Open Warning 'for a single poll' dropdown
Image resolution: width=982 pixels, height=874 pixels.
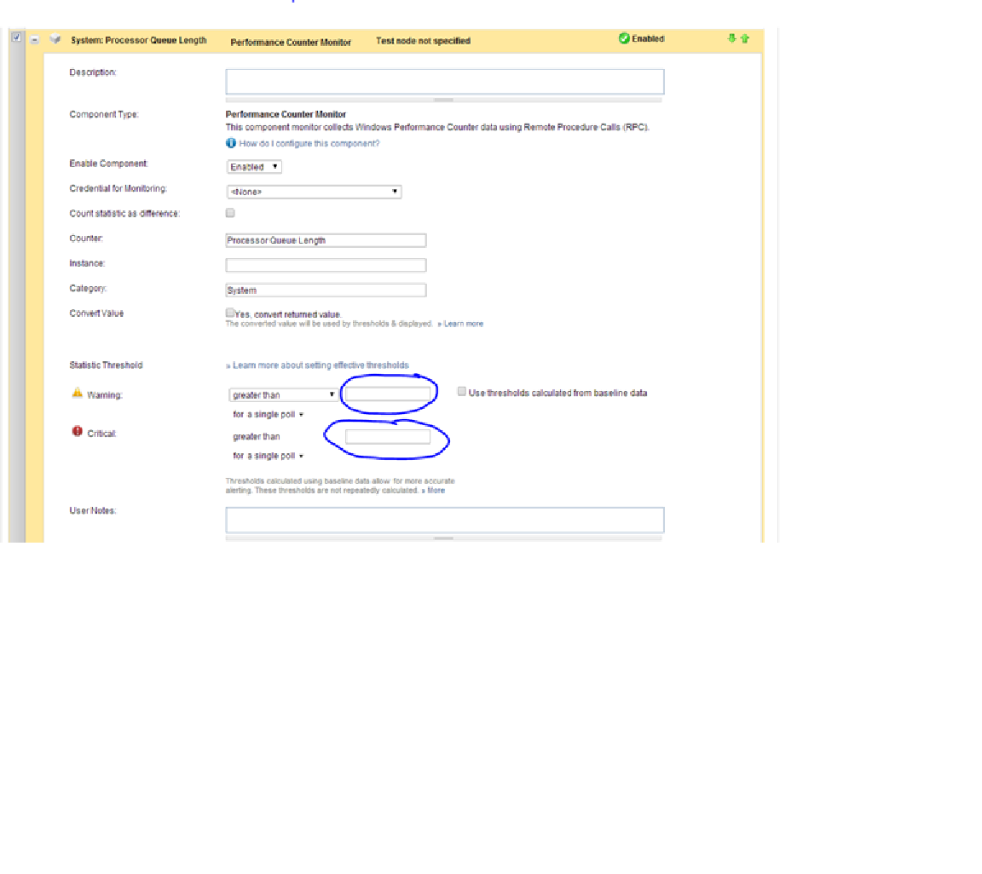pyautogui.click(x=268, y=415)
